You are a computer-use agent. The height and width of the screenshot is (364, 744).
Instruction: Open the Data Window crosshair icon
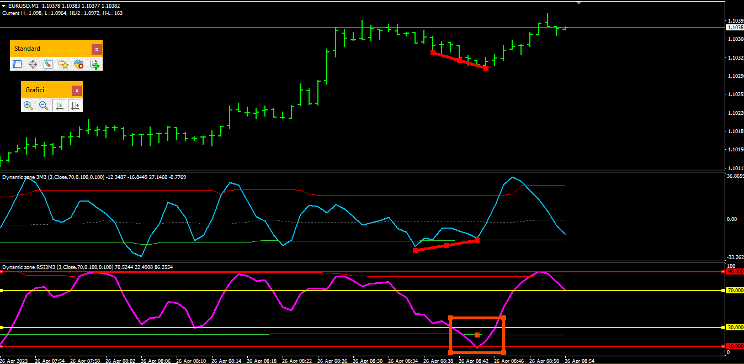[33, 64]
